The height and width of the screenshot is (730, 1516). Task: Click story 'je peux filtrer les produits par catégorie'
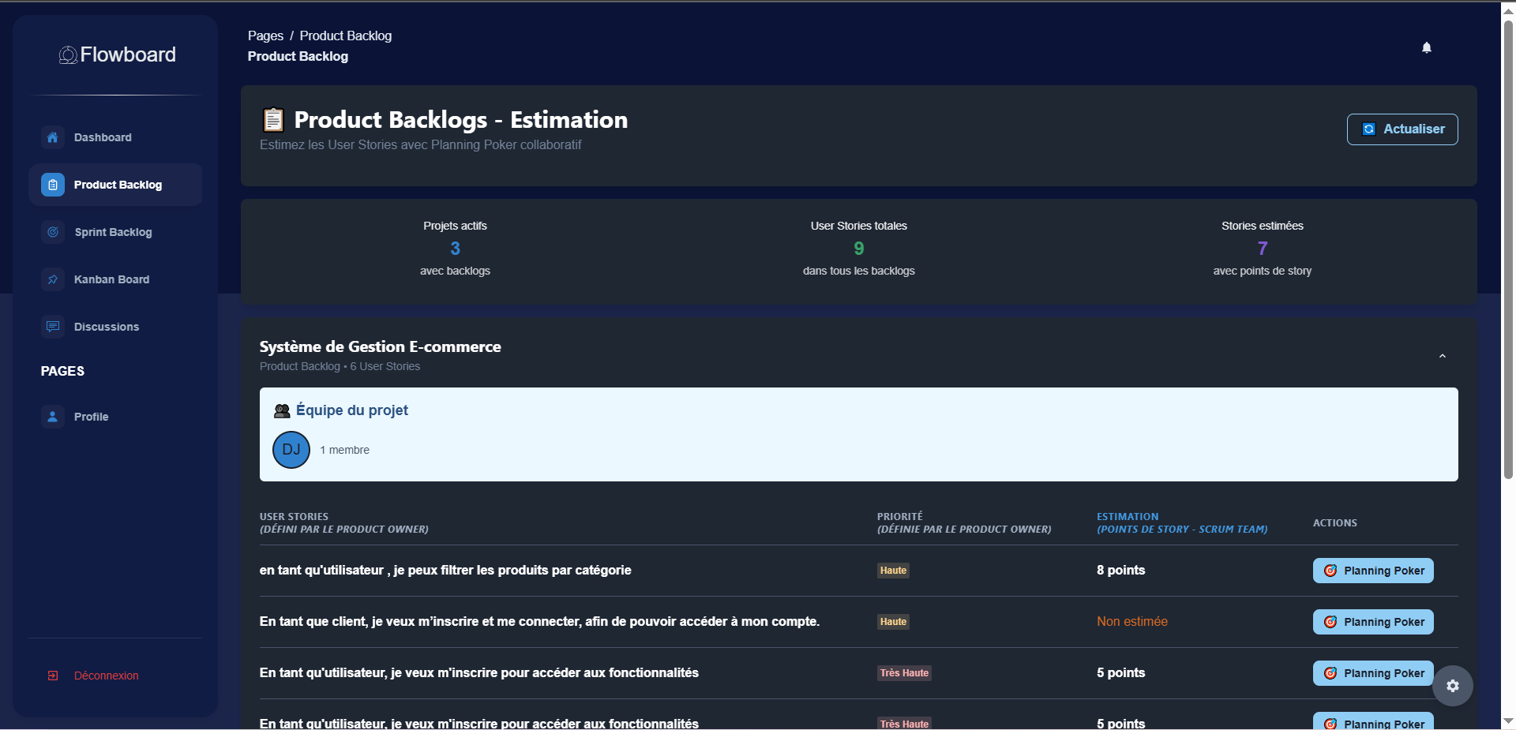pos(445,571)
